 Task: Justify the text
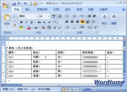tap(82, 22)
